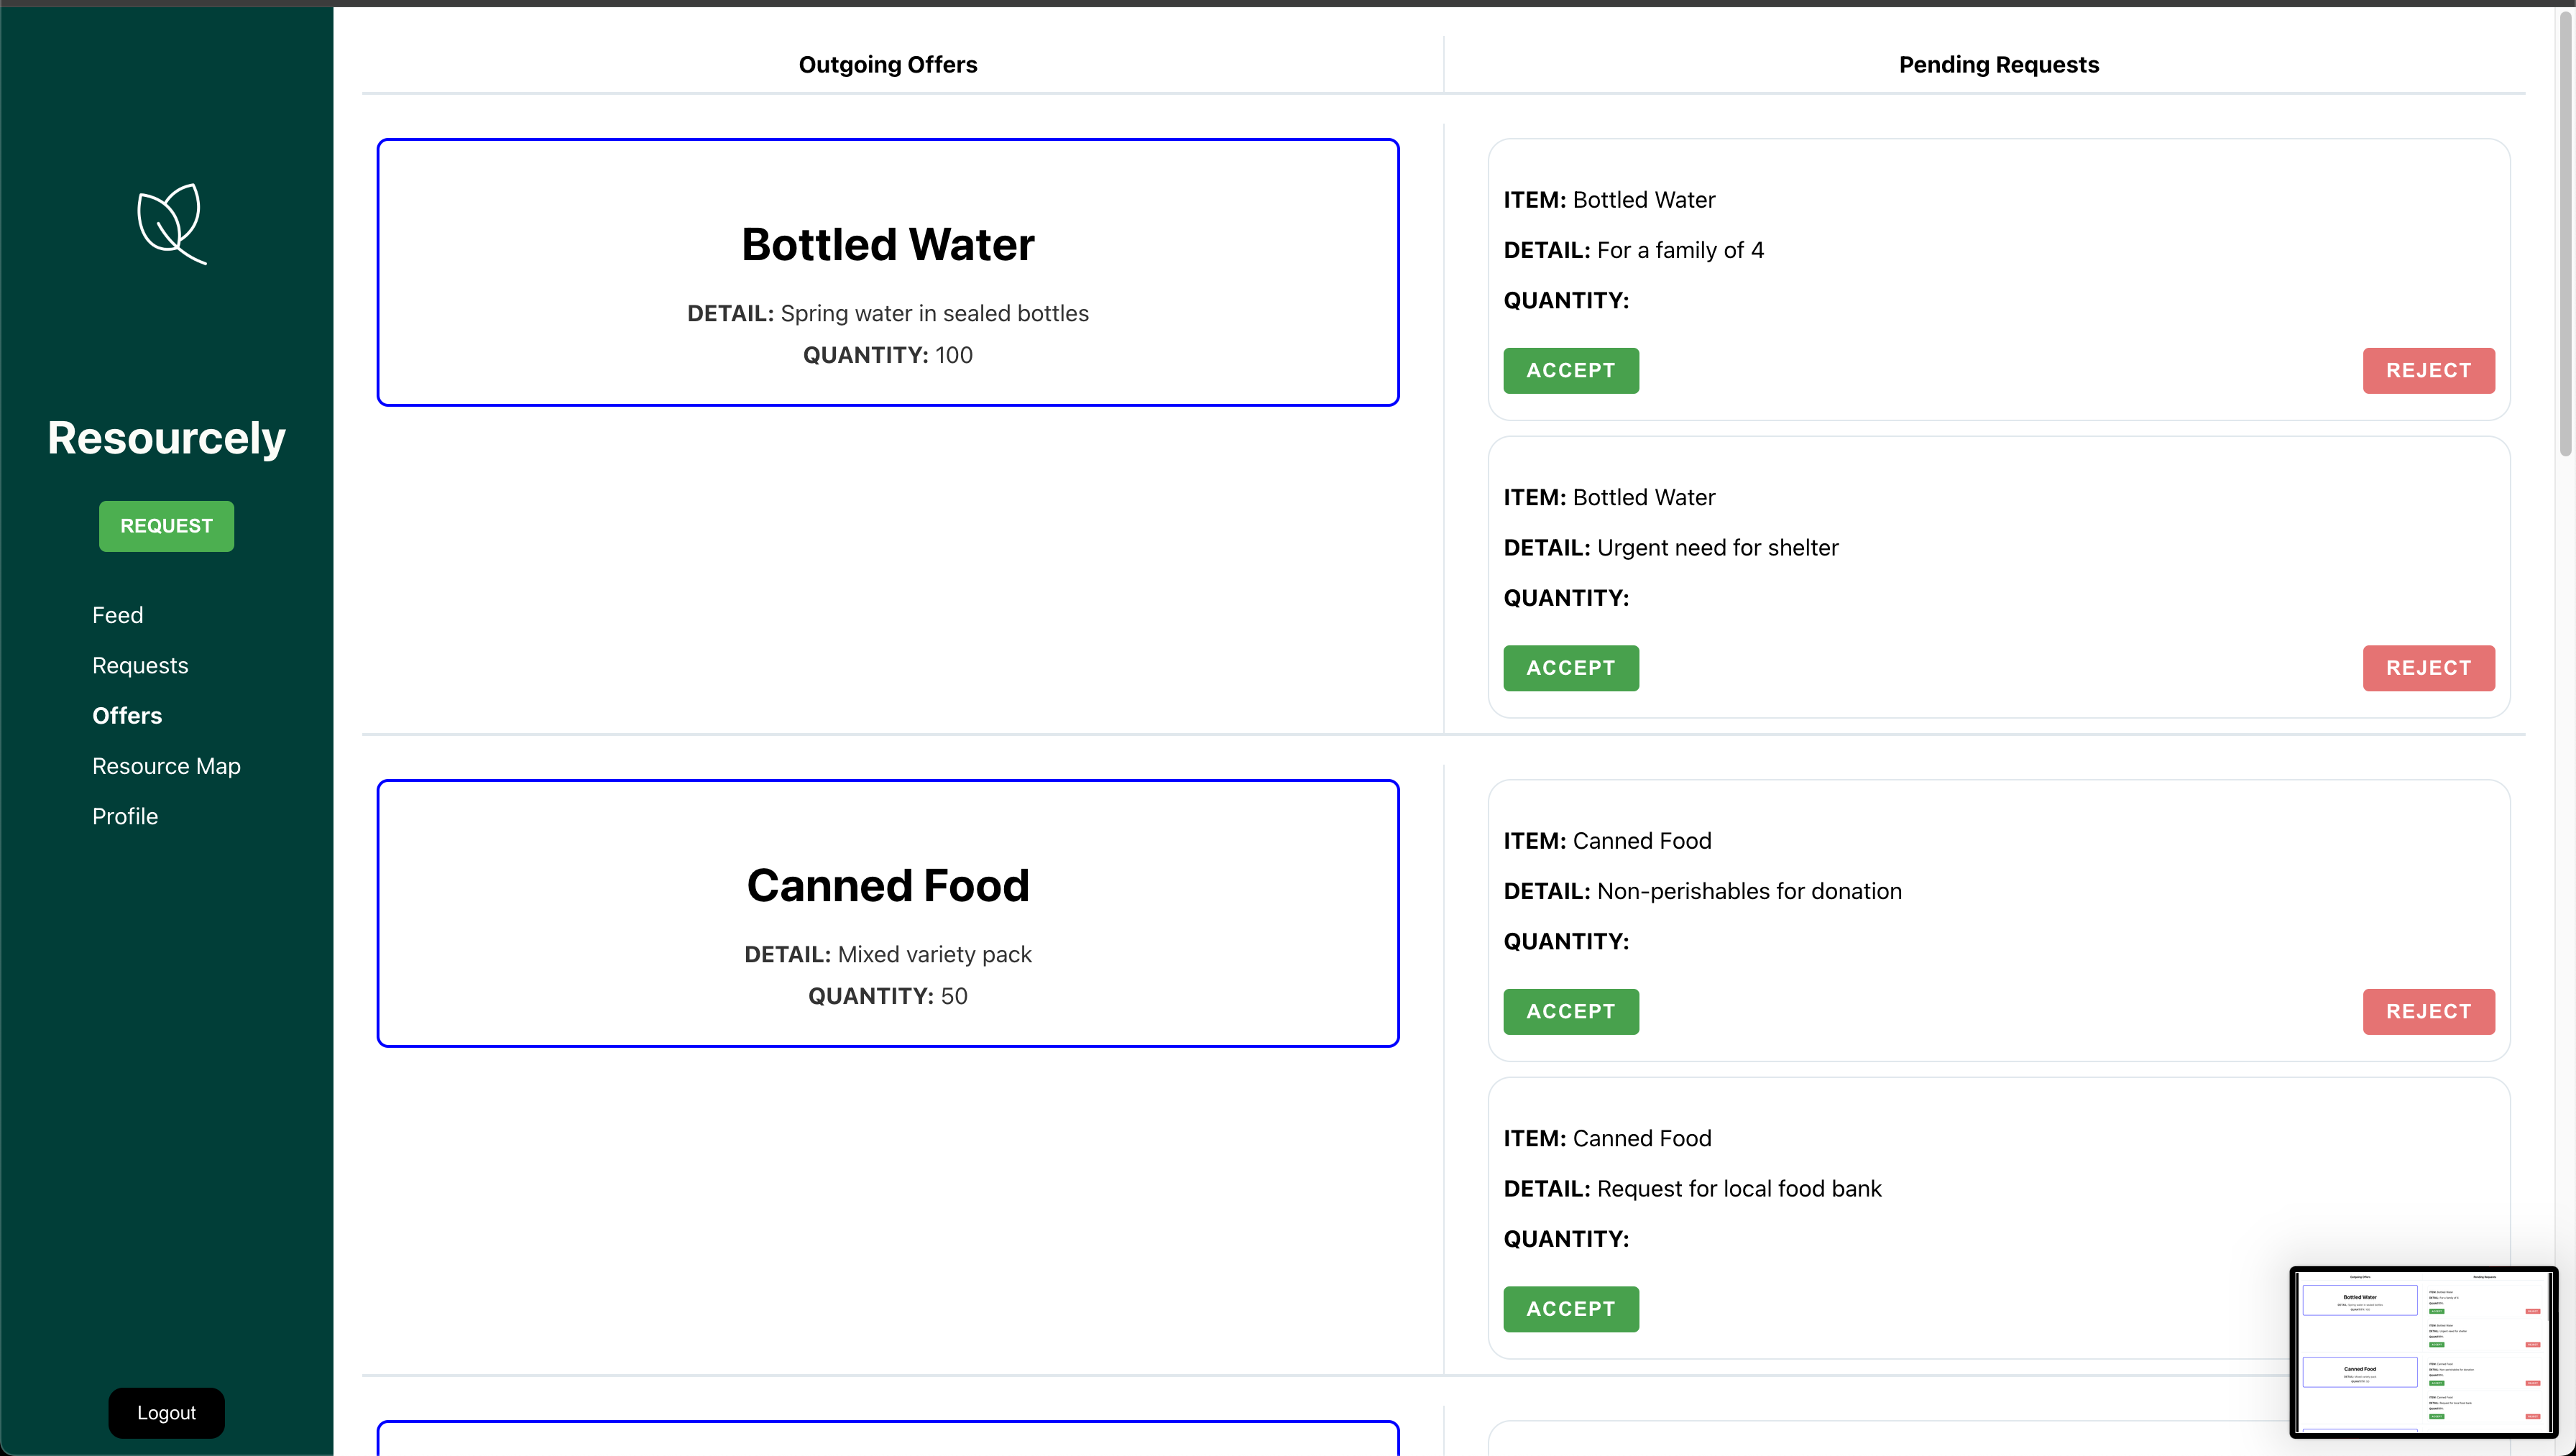The image size is (2576, 1456).
Task: Accept the non-perishables donation request
Action: (x=1570, y=1012)
